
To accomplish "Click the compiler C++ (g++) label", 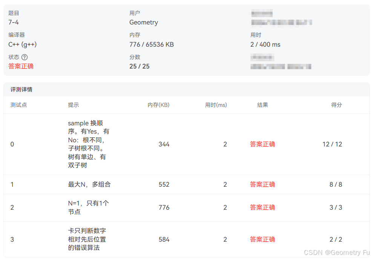I will pyautogui.click(x=22, y=44).
